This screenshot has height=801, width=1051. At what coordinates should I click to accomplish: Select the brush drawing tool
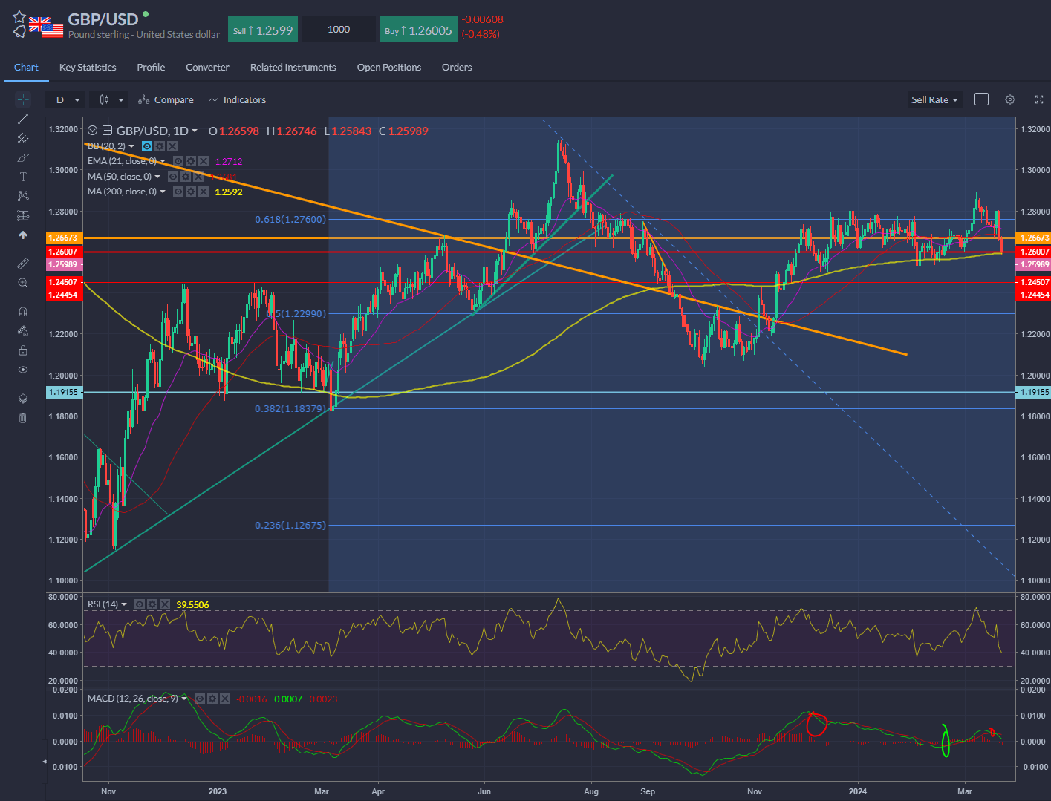(x=23, y=157)
